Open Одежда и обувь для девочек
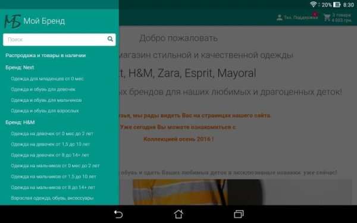Screen dimensions: 357x223 (x=43, y=89)
